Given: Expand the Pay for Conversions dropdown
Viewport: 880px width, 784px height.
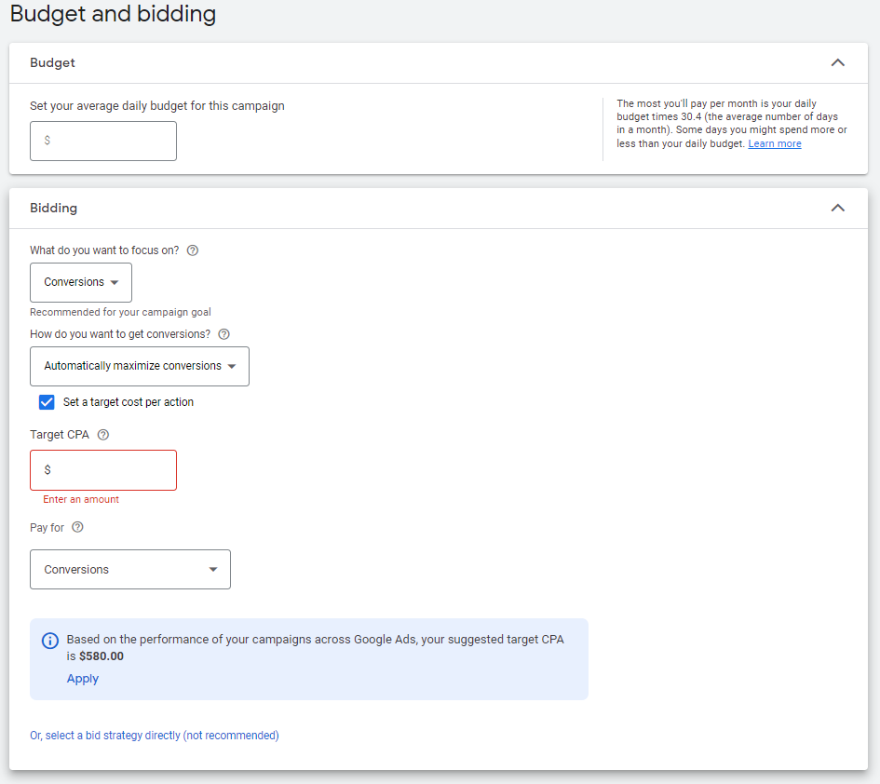Looking at the screenshot, I should 130,569.
